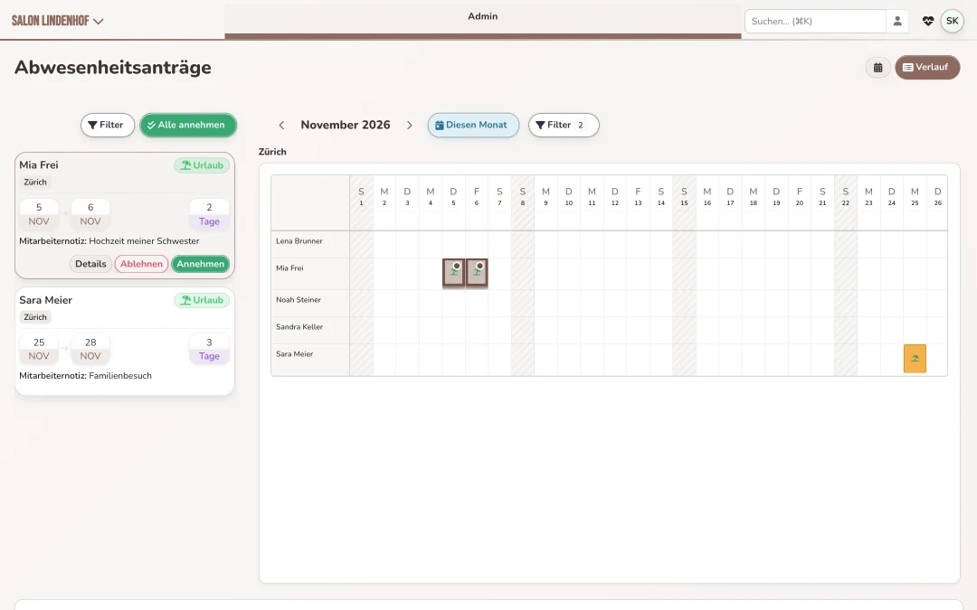Click Lena Brunner row name in calendar
977x610 pixels.
299,241
